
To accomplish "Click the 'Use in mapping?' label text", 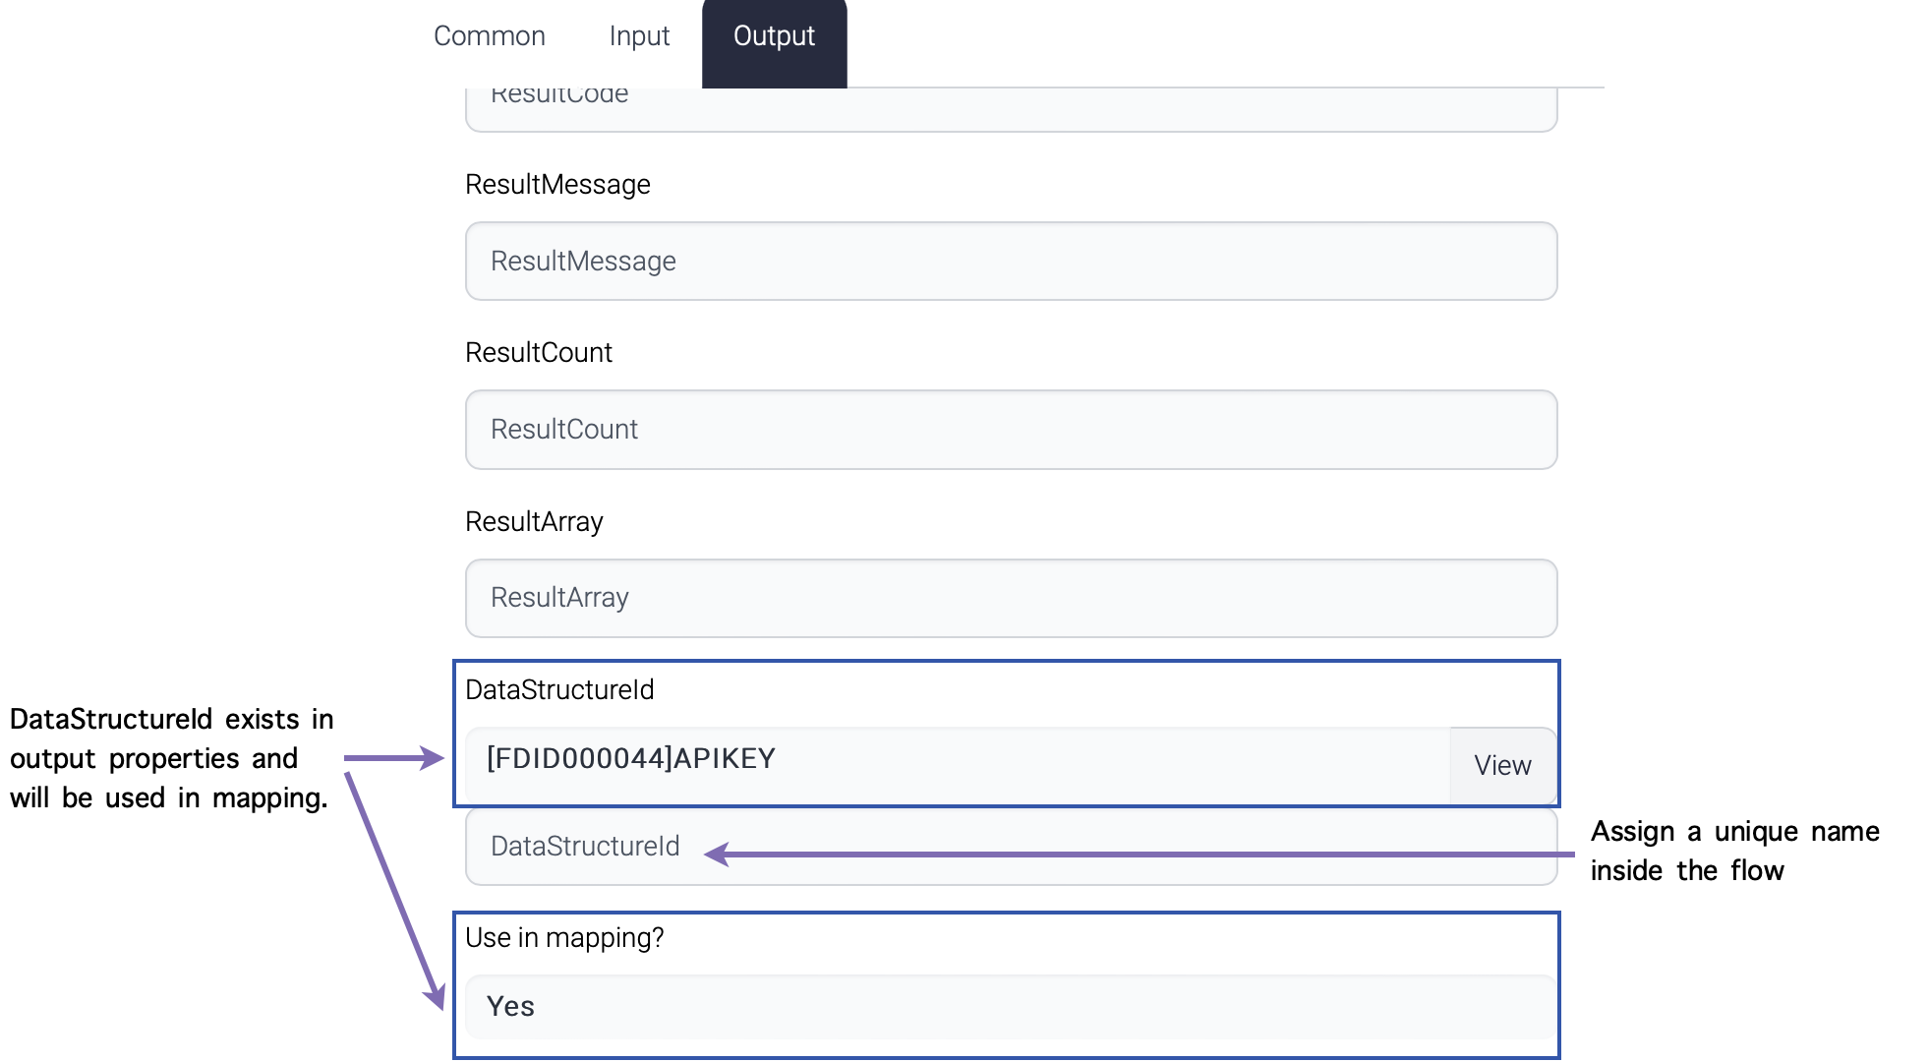I will click(564, 938).
